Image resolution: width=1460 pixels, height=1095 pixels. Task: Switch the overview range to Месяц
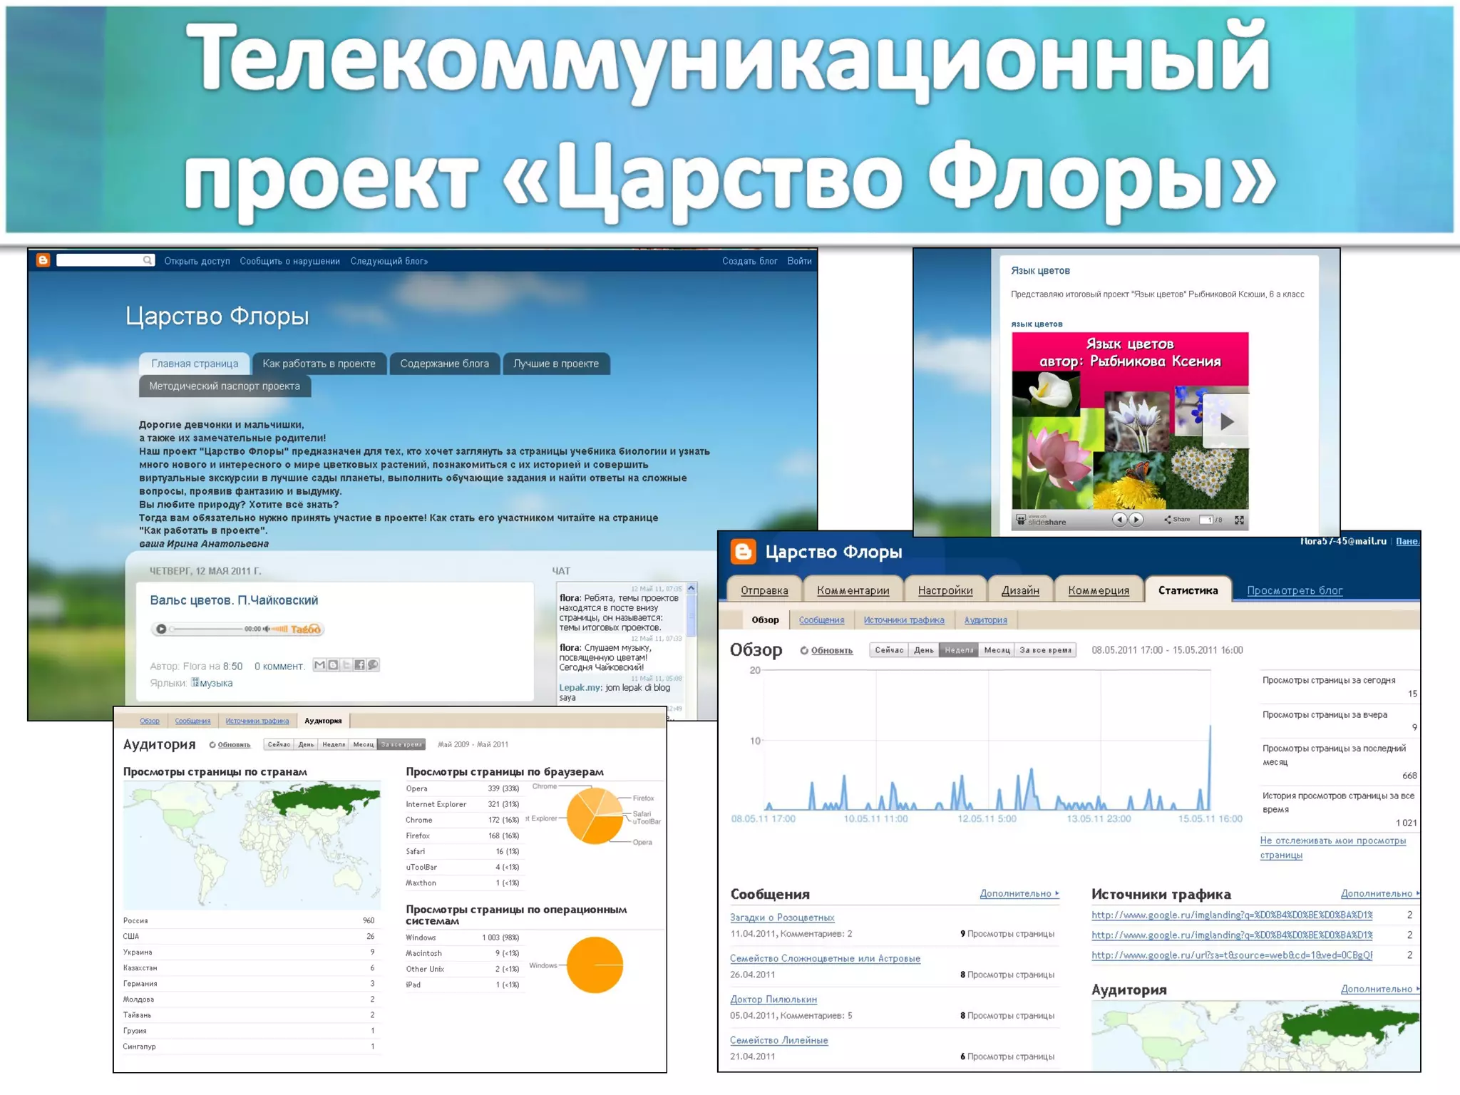[997, 650]
